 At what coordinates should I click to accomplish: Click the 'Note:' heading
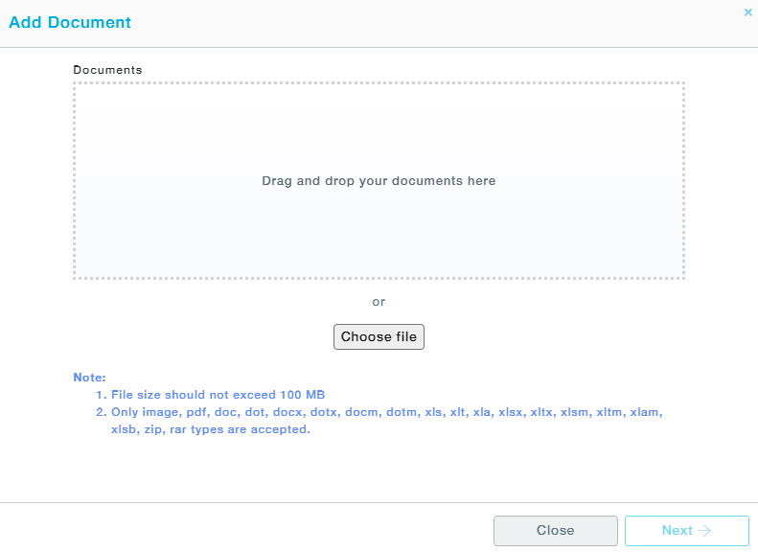coord(89,378)
